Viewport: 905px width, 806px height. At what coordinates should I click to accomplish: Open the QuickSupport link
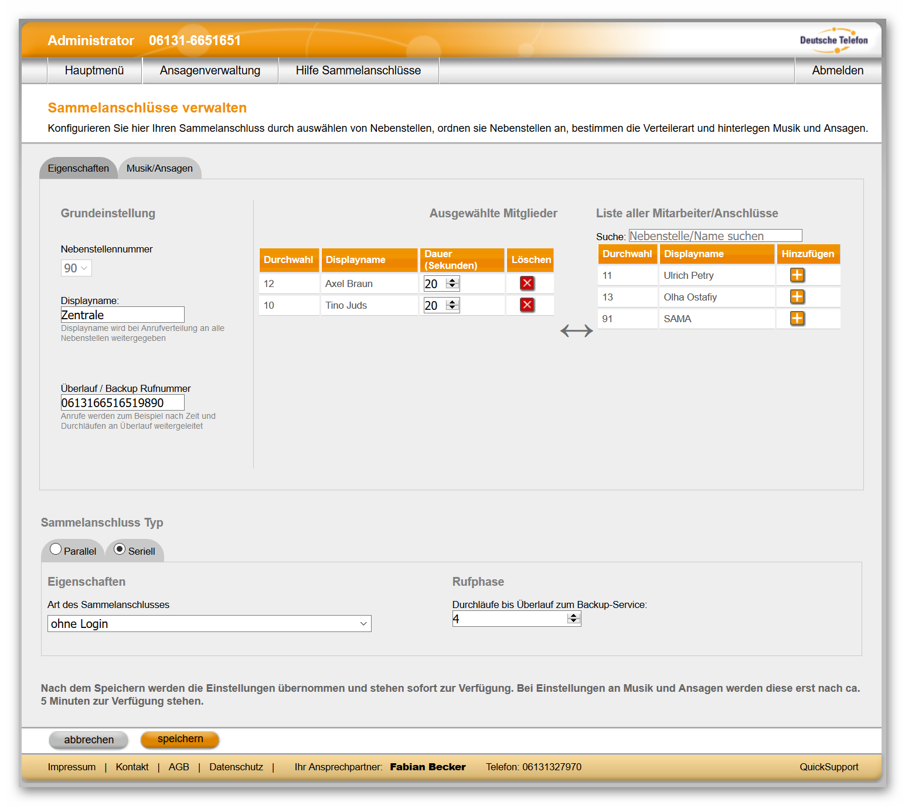[829, 767]
